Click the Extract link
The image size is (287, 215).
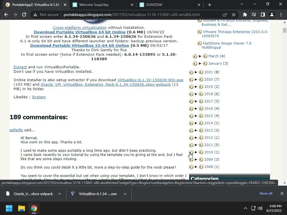coord(20,67)
